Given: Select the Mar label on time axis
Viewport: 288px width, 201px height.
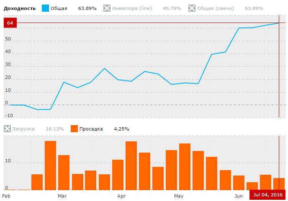Looking at the screenshot, I should [x=62, y=196].
